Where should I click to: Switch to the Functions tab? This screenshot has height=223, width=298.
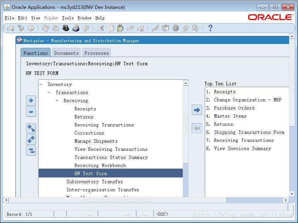36,53
